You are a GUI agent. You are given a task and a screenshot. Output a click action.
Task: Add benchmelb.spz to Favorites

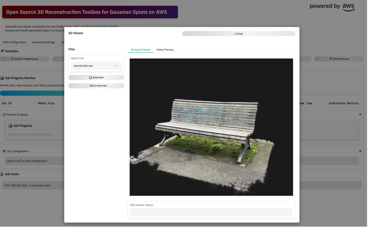[x=96, y=86]
